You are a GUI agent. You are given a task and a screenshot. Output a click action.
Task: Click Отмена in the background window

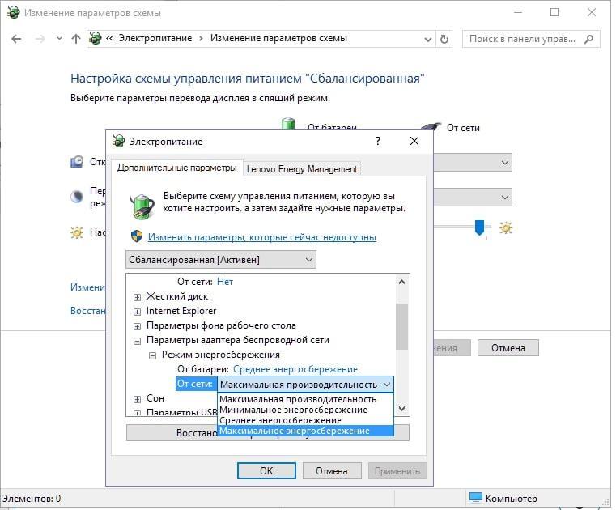tap(508, 348)
